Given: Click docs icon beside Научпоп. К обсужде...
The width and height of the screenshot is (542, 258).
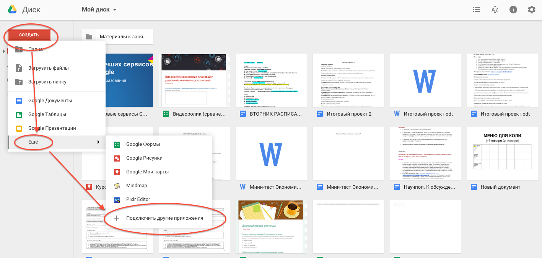Looking at the screenshot, I should [396, 187].
